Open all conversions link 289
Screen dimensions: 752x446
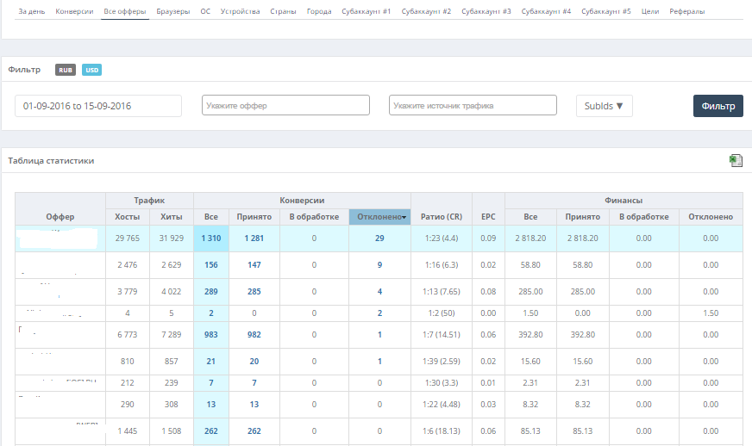pos(211,291)
